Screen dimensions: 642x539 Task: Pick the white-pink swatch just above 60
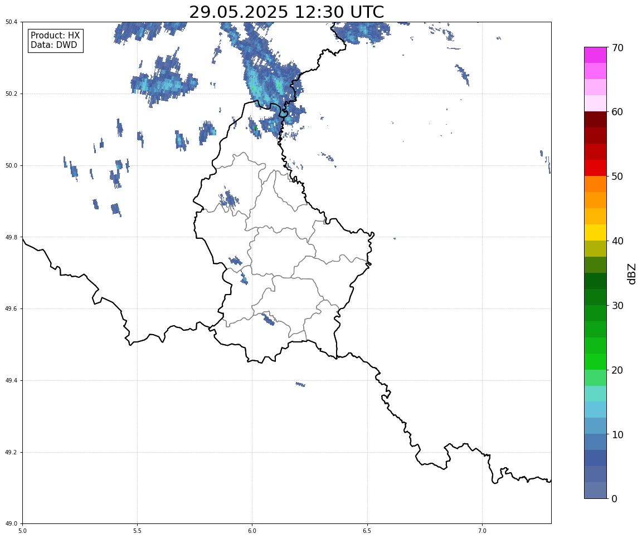(x=595, y=104)
